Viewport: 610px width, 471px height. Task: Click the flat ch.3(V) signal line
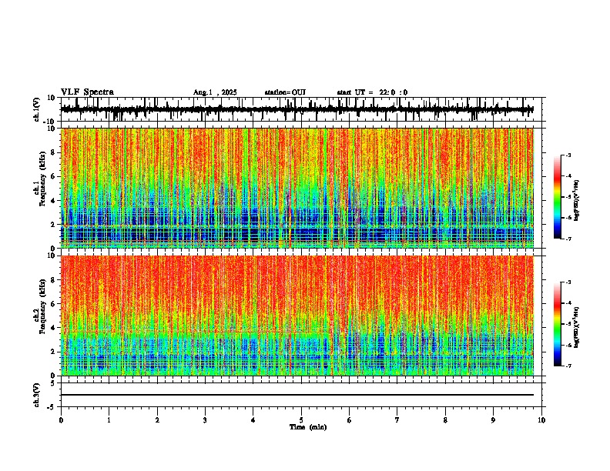pos(297,395)
